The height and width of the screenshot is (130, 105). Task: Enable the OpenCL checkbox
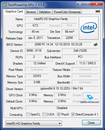(x=28, y=114)
